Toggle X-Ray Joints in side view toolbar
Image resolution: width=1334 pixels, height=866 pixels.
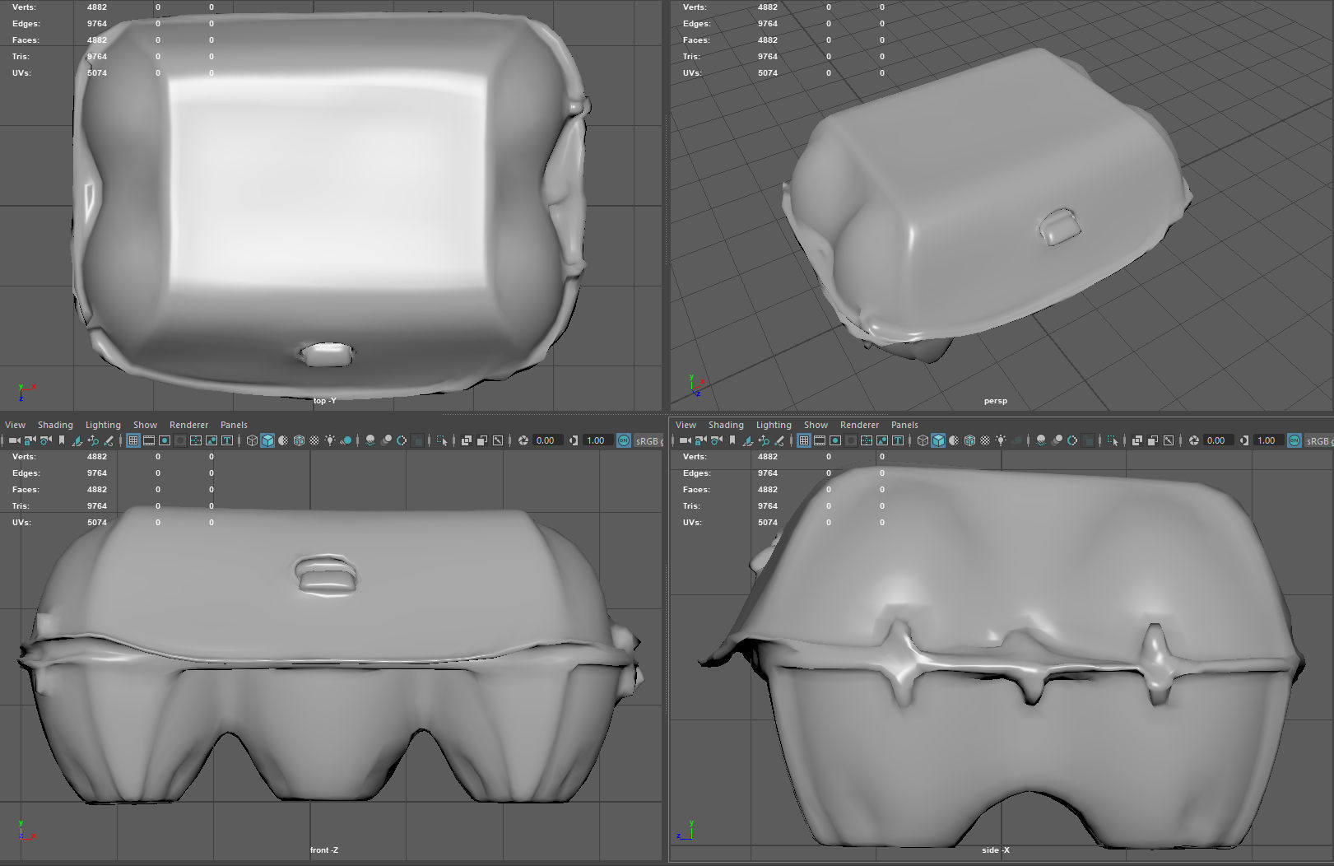(x=1169, y=440)
